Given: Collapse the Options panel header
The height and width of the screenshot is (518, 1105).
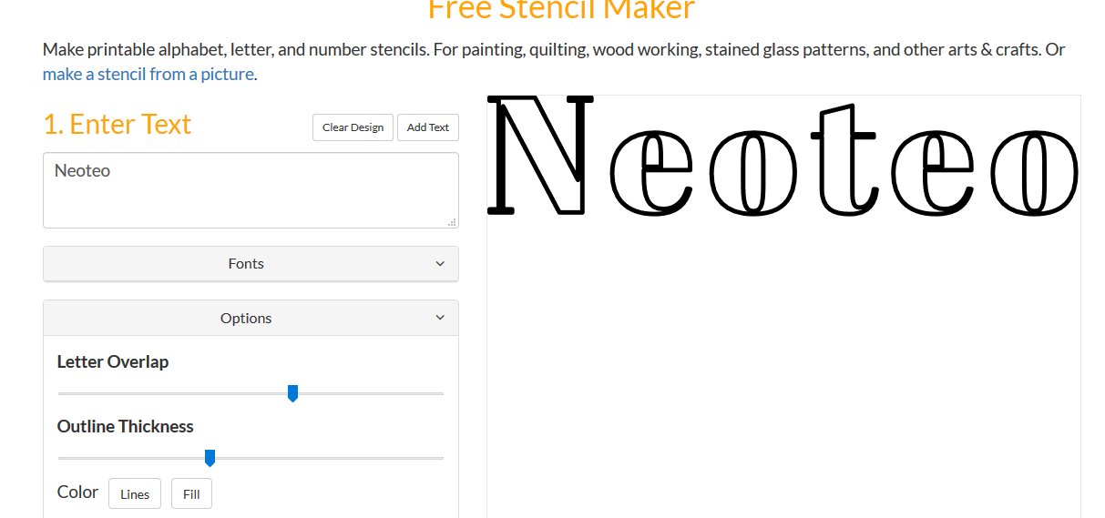Looking at the screenshot, I should (251, 319).
